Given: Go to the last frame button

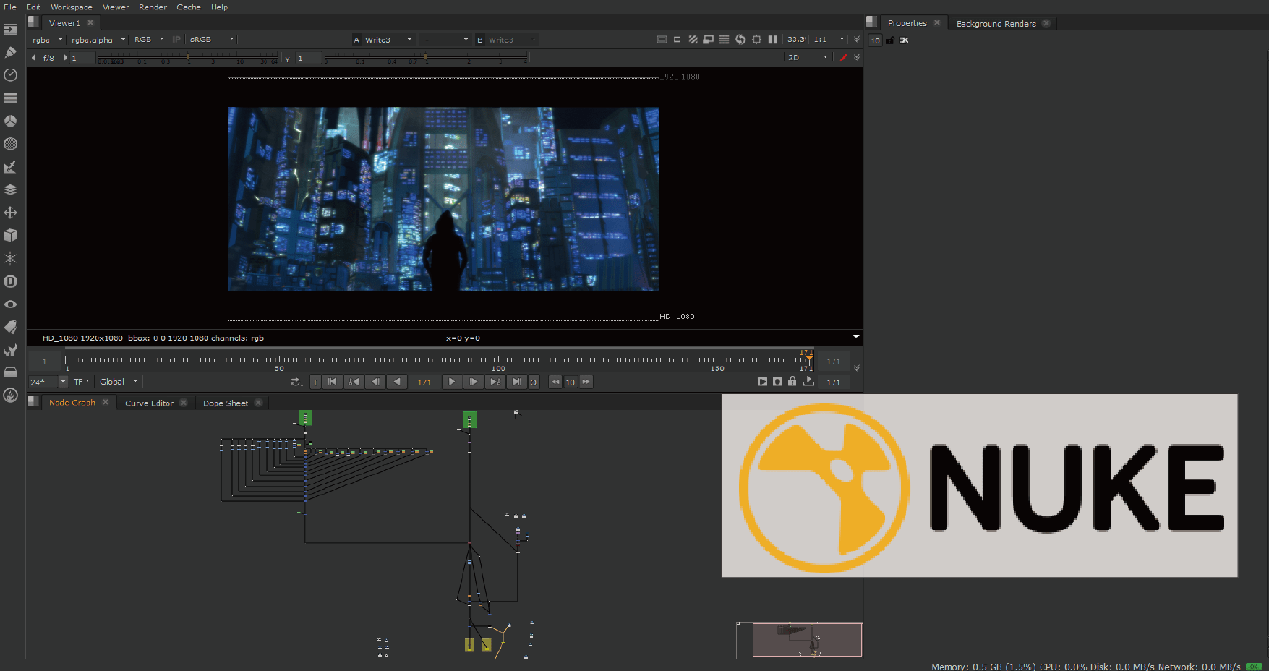Looking at the screenshot, I should coord(516,382).
